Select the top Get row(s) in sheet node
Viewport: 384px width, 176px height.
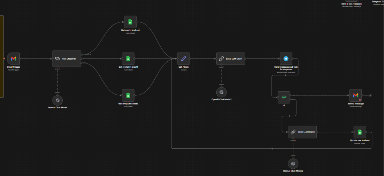tap(130, 22)
